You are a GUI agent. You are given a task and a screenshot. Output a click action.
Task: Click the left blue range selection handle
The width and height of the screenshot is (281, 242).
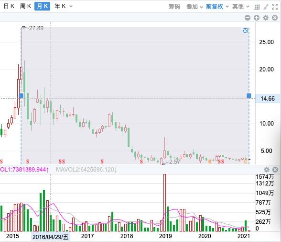[21, 95]
